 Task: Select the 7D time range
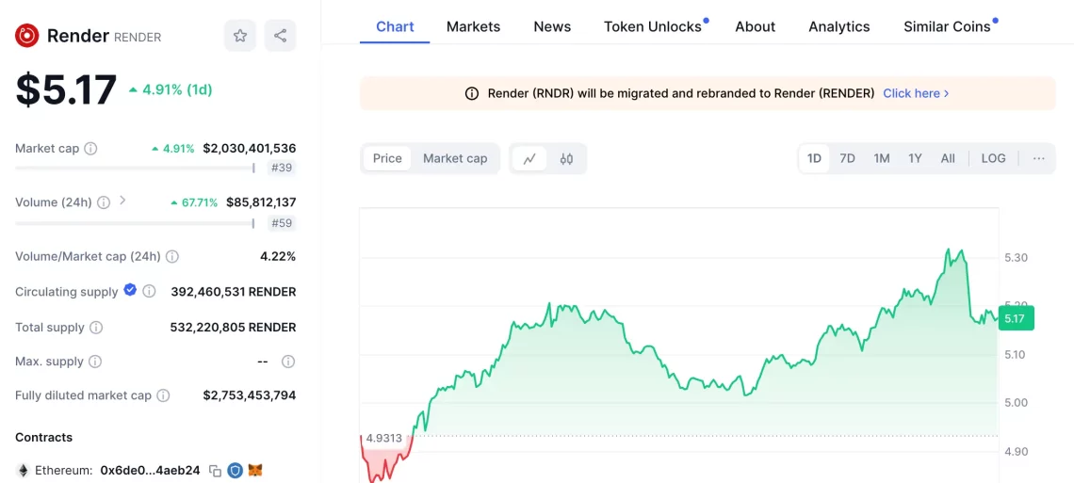tap(847, 158)
